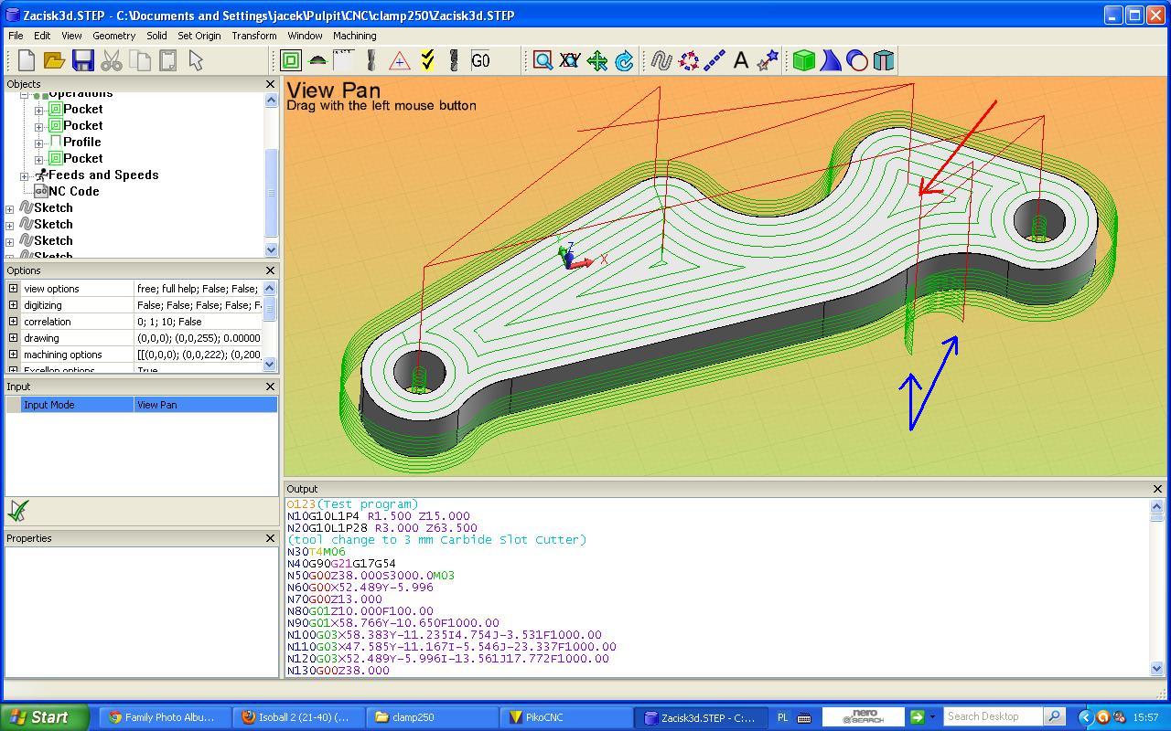The image size is (1171, 731).
Task: Activate the select mode arrow pointer
Action: click(x=196, y=60)
